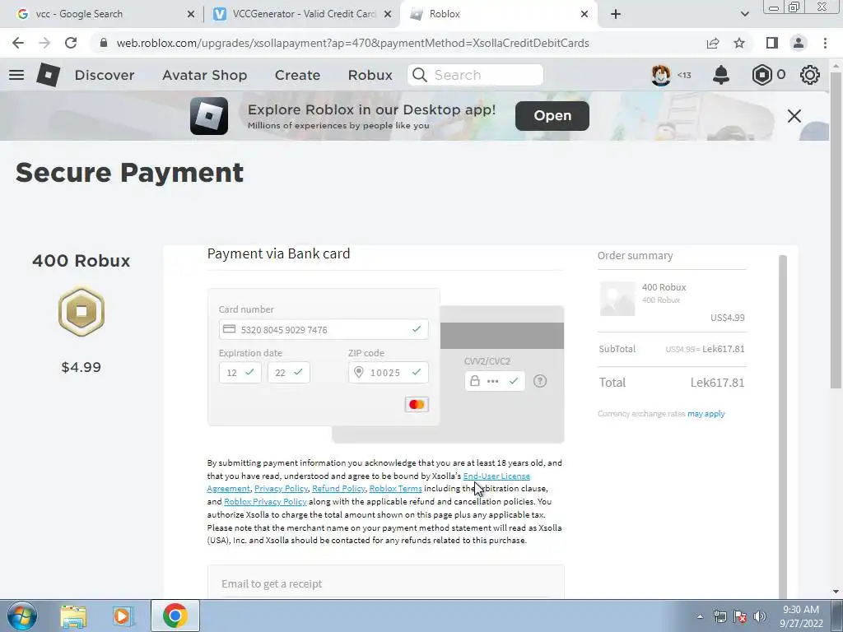Viewport: 843px width, 632px height.
Task: Click the Roblox Search input field
Action: click(x=475, y=75)
